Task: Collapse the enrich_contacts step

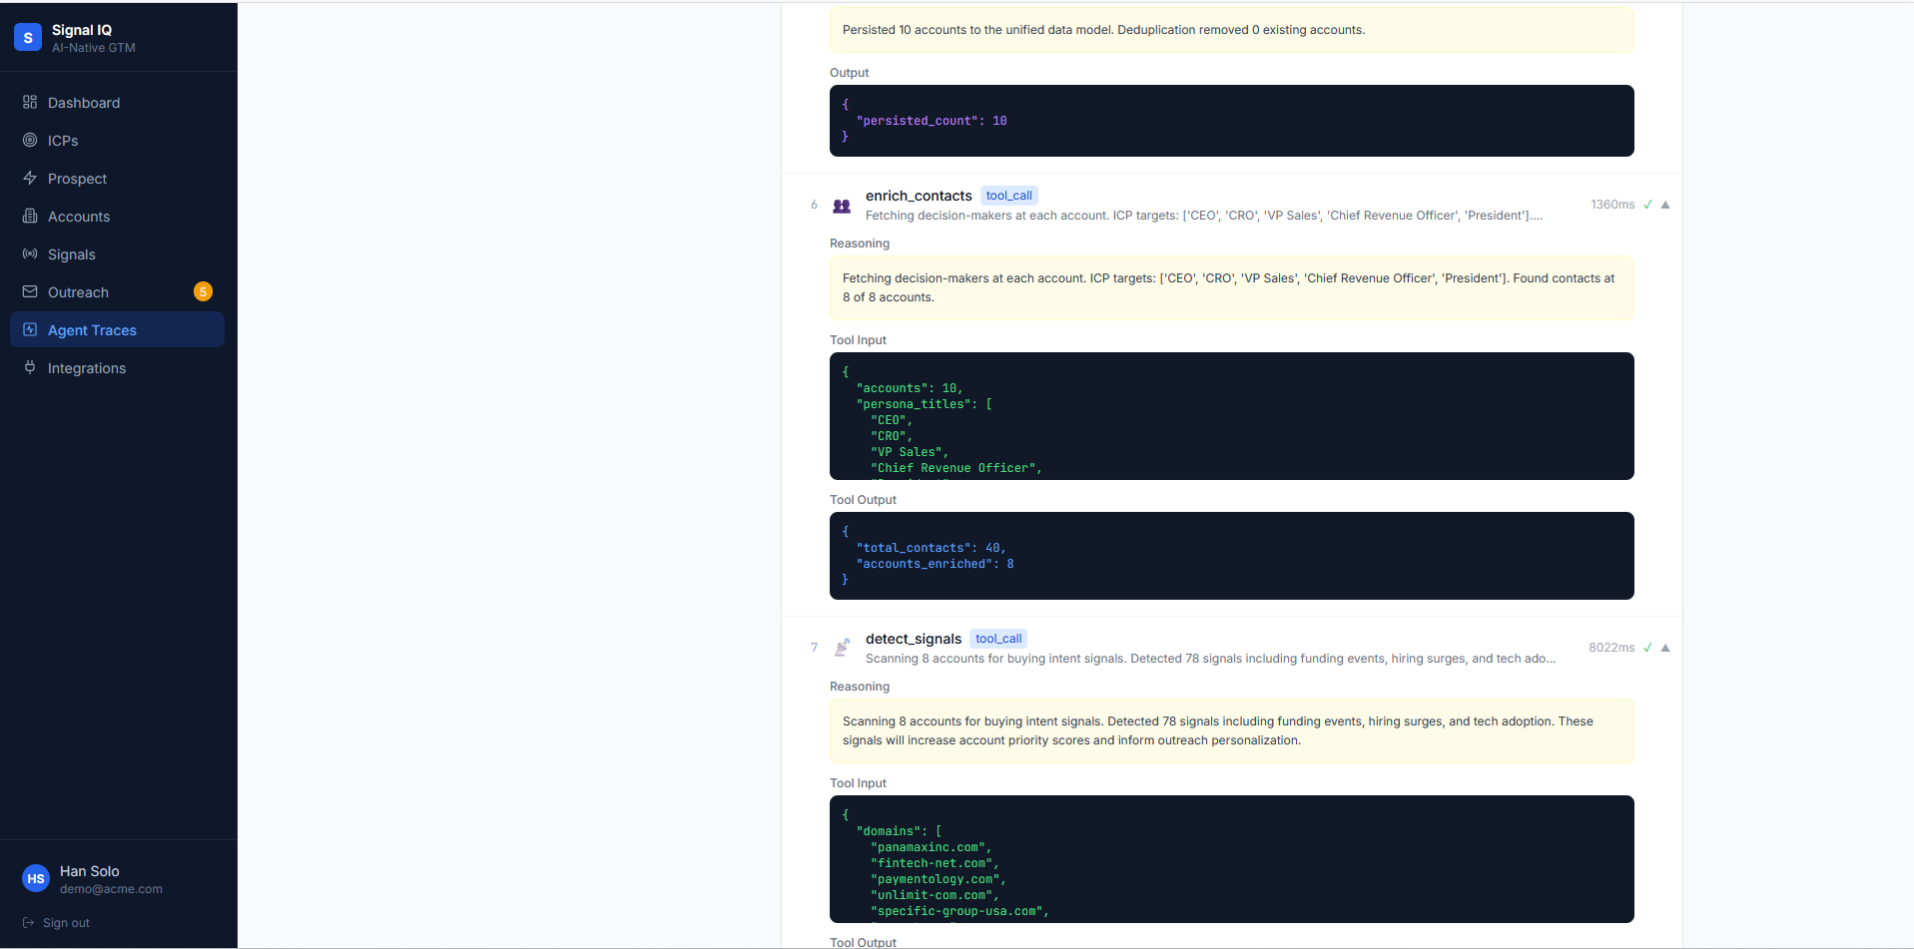Action: pyautogui.click(x=1665, y=205)
